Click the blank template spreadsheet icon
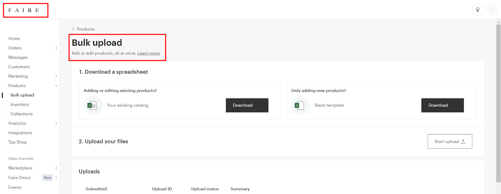Image resolution: width=501 pixels, height=194 pixels. [300, 105]
